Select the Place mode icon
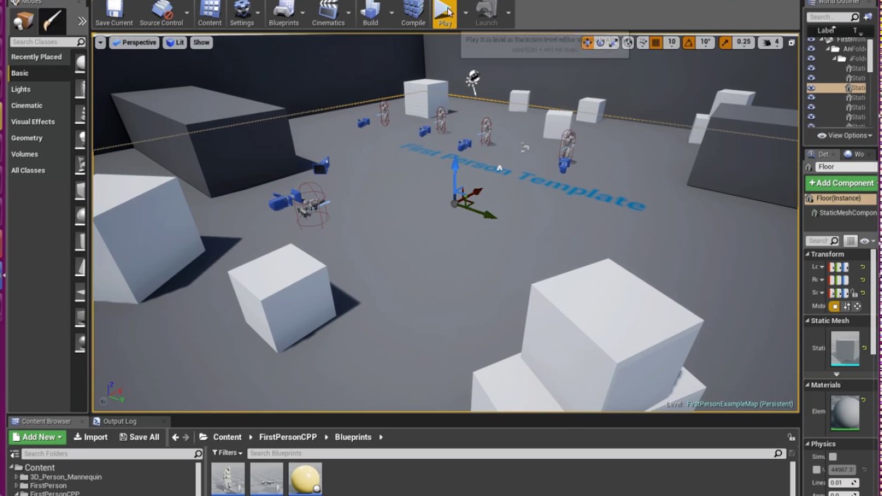The width and height of the screenshot is (882, 496). click(x=24, y=21)
